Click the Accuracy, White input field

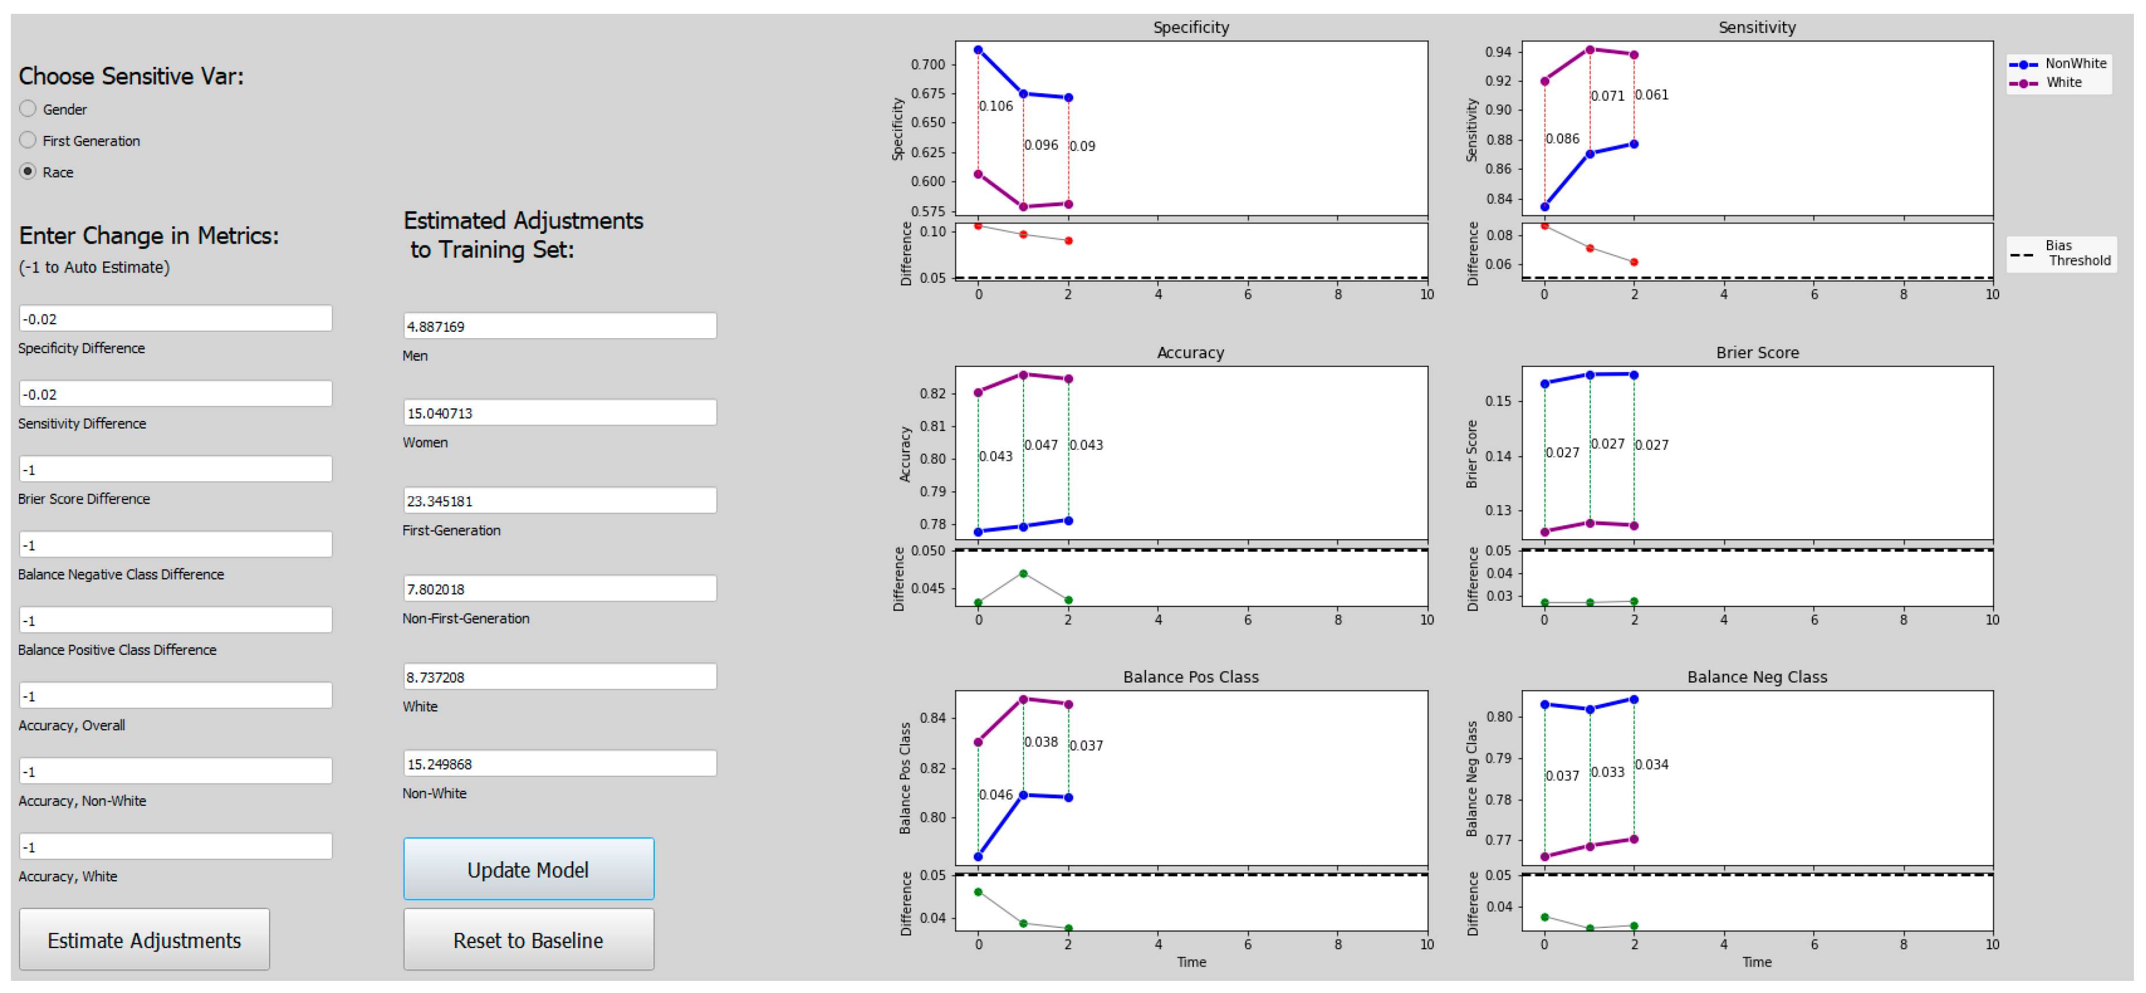175,846
